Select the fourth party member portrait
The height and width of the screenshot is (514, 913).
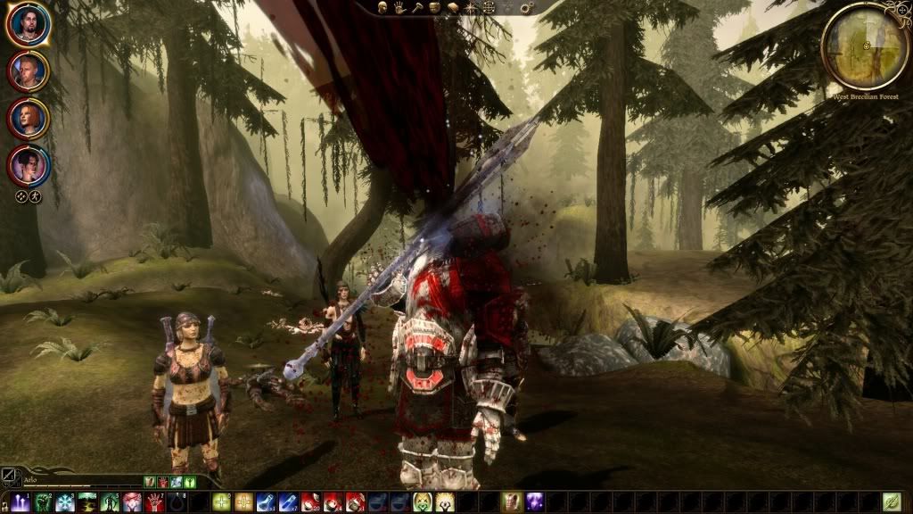29,166
